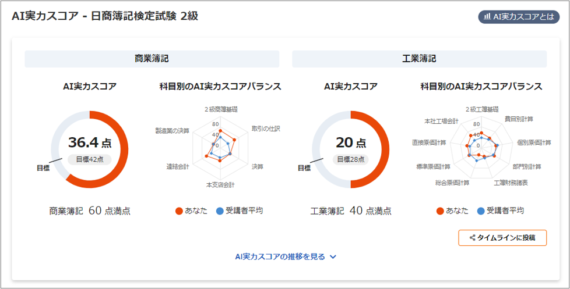Click the 部門別計算 radar axis label
Screen dimensions: 570x289
tap(527, 167)
